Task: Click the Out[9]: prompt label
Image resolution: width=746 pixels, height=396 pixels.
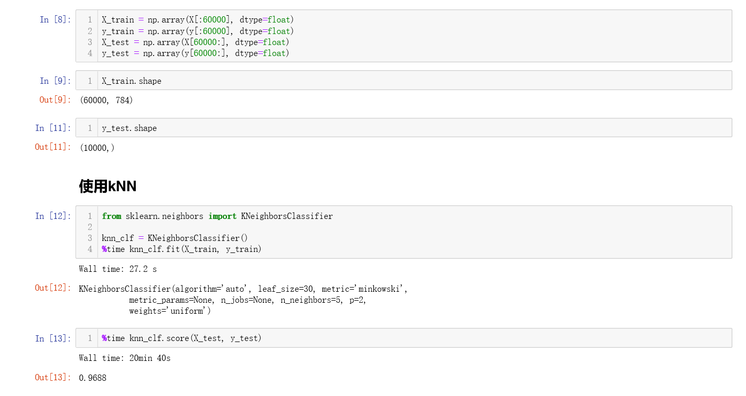Action: pyautogui.click(x=55, y=100)
